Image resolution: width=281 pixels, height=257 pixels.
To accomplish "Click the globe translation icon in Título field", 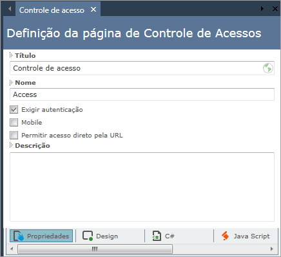I will [268, 68].
